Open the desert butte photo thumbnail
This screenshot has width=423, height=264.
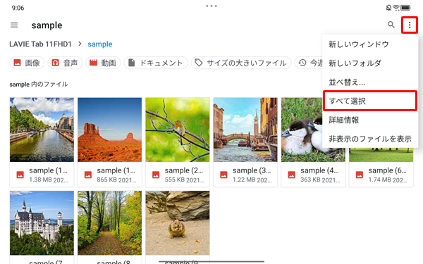click(109, 130)
